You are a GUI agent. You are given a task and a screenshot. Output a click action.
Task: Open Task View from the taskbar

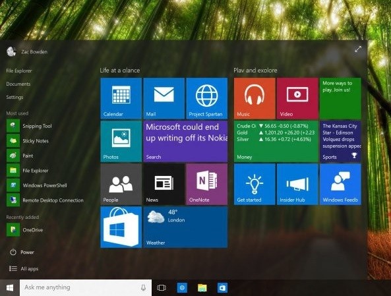click(162, 288)
